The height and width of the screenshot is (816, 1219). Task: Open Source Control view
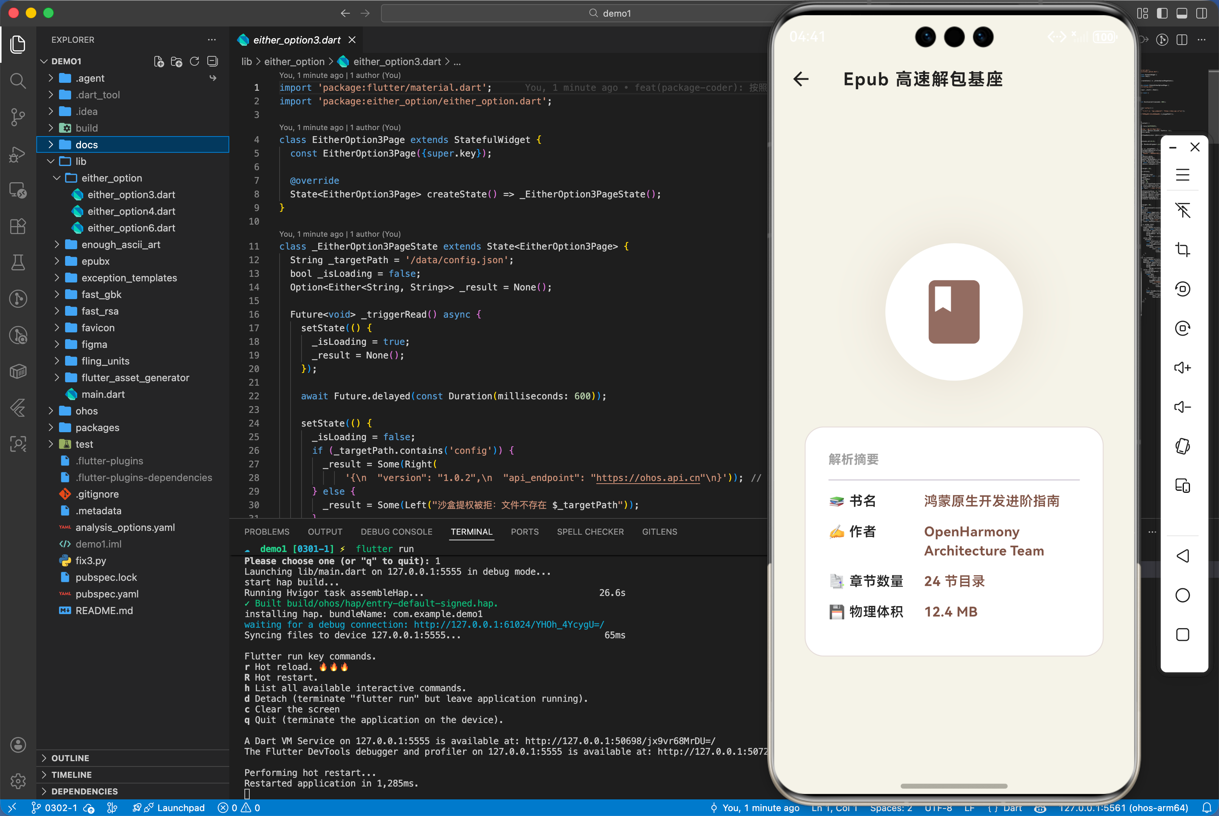point(18,116)
